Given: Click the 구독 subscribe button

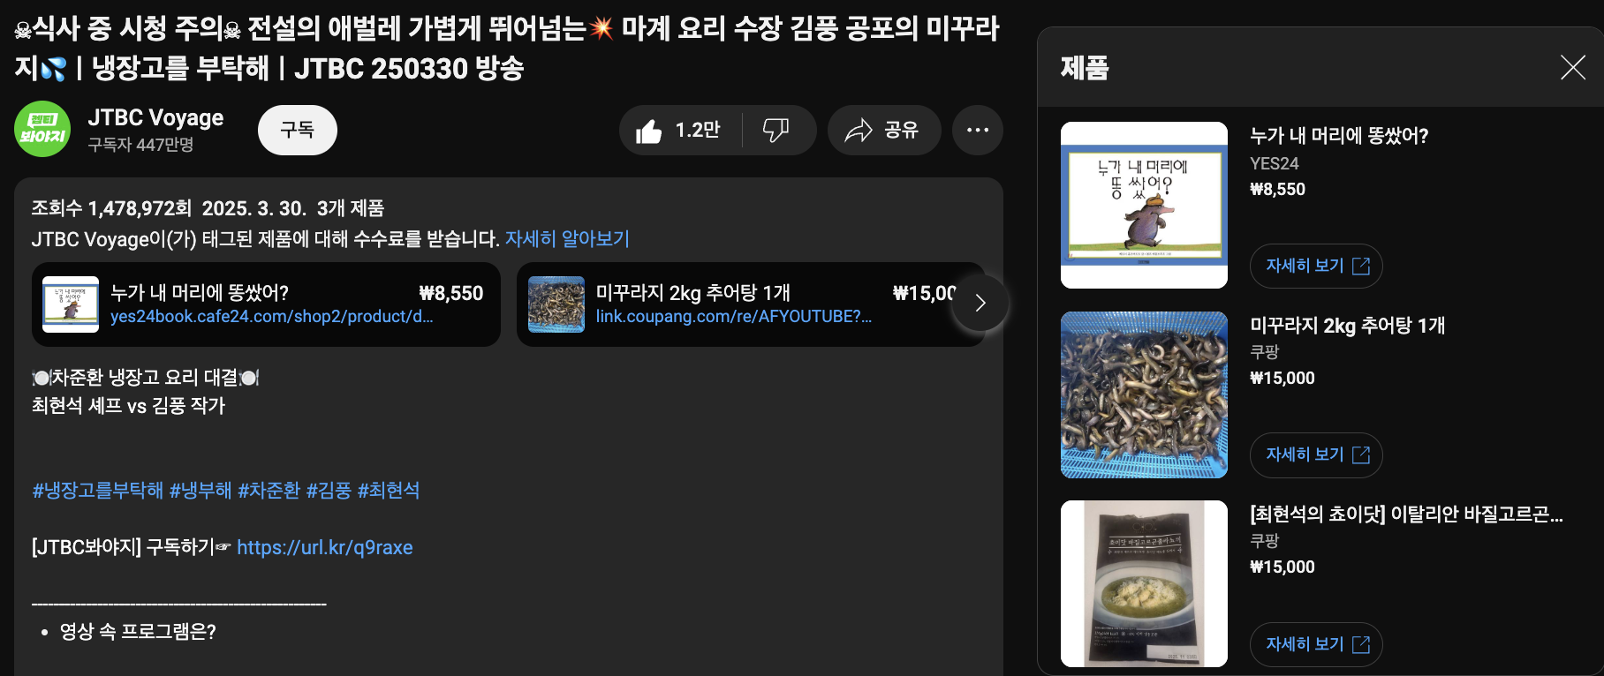Looking at the screenshot, I should click(298, 131).
